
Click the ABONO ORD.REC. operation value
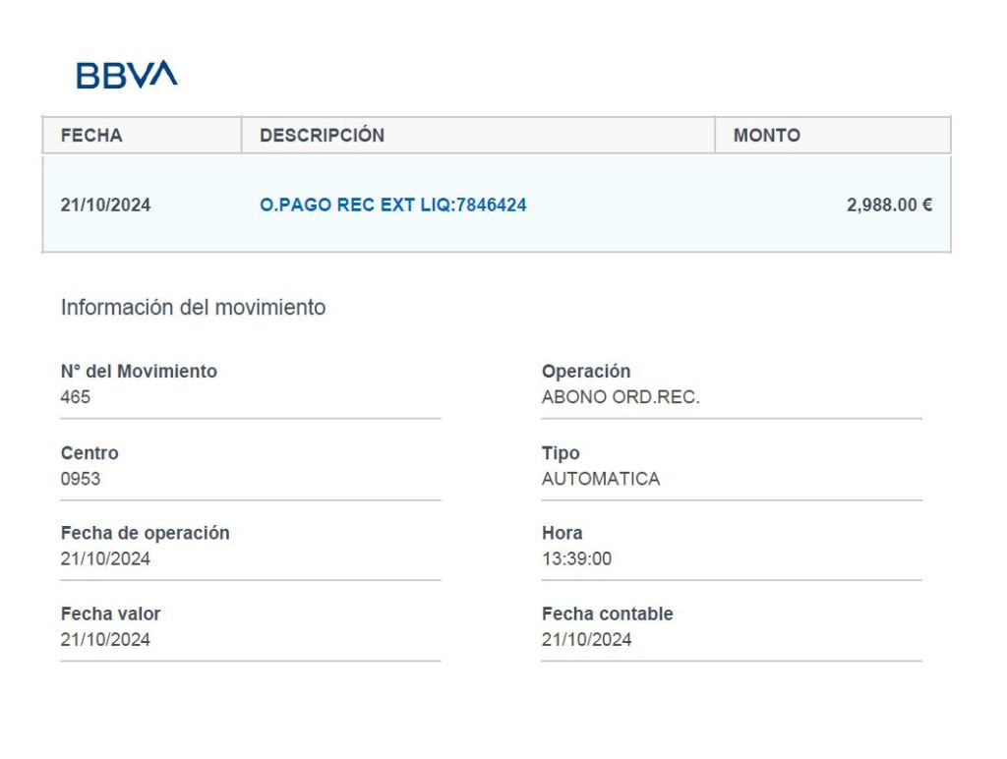(621, 397)
